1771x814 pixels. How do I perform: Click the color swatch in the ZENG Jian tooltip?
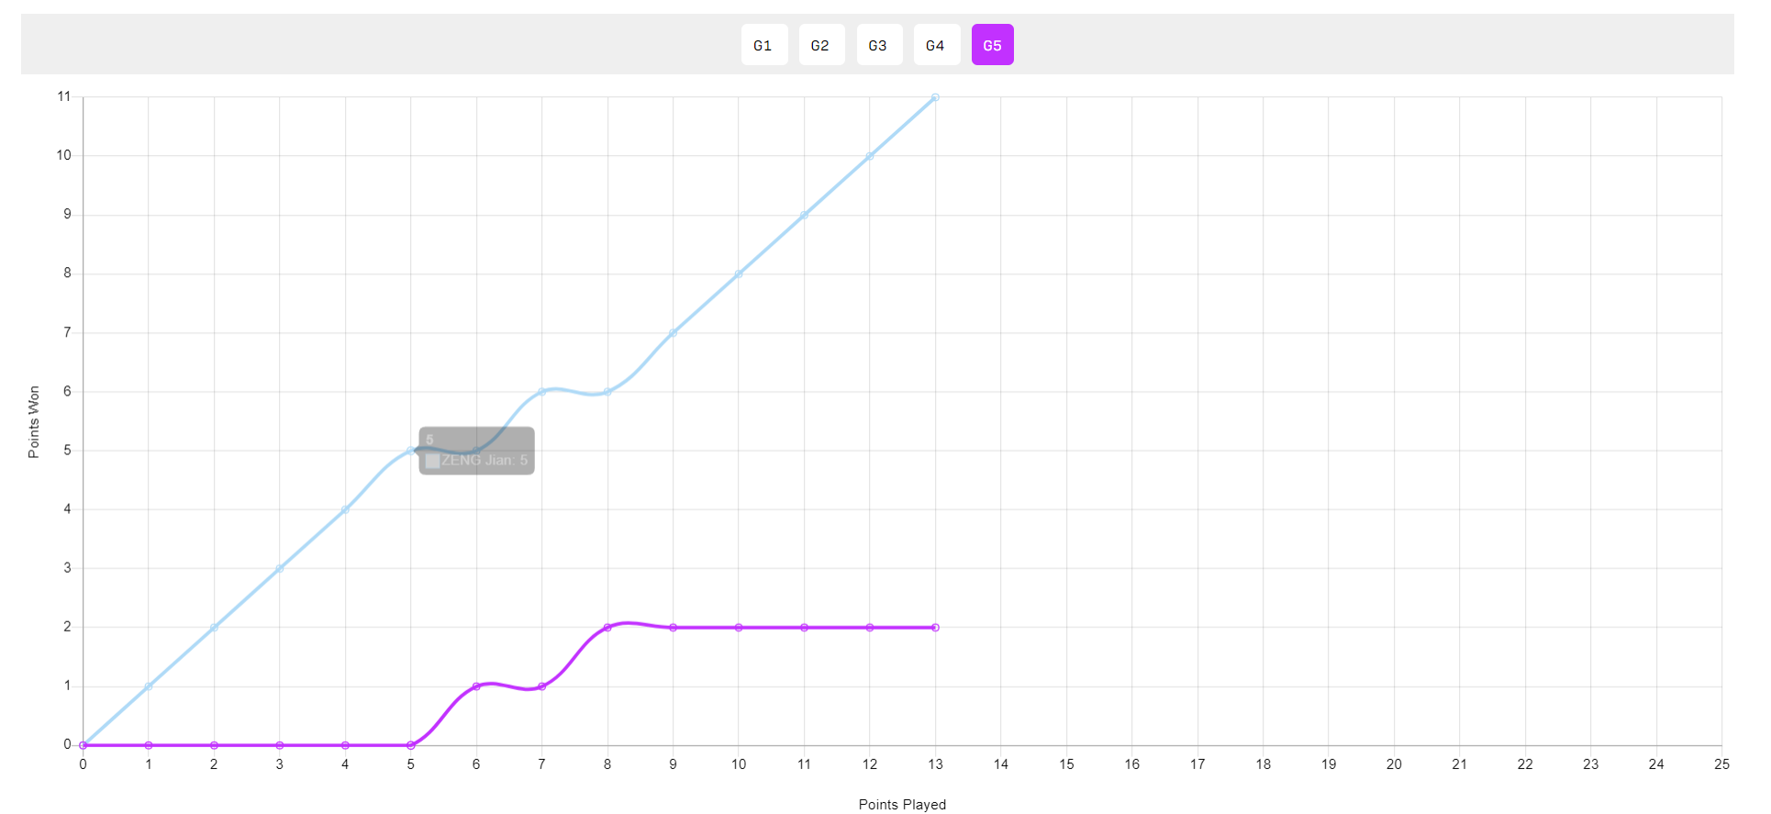click(432, 461)
